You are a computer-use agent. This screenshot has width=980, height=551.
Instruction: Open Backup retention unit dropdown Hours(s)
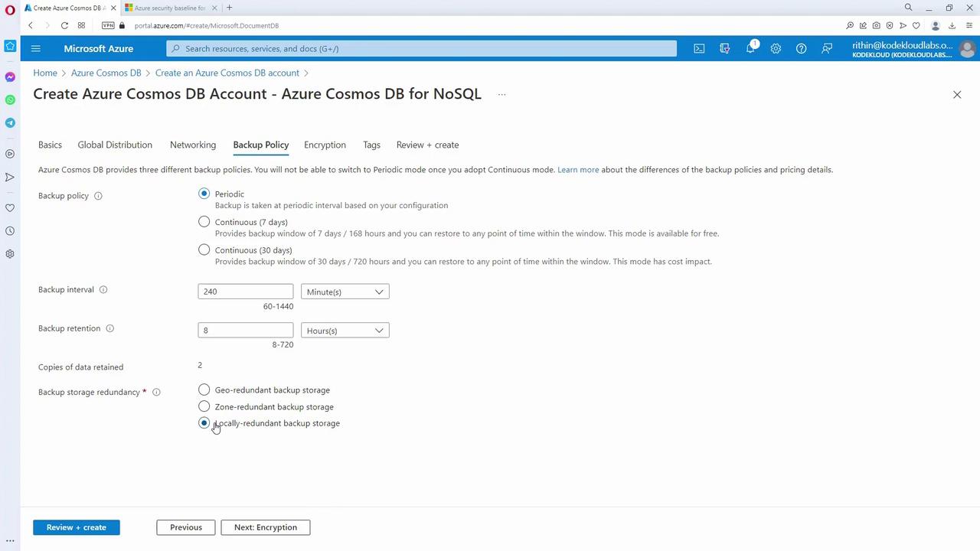pos(345,331)
